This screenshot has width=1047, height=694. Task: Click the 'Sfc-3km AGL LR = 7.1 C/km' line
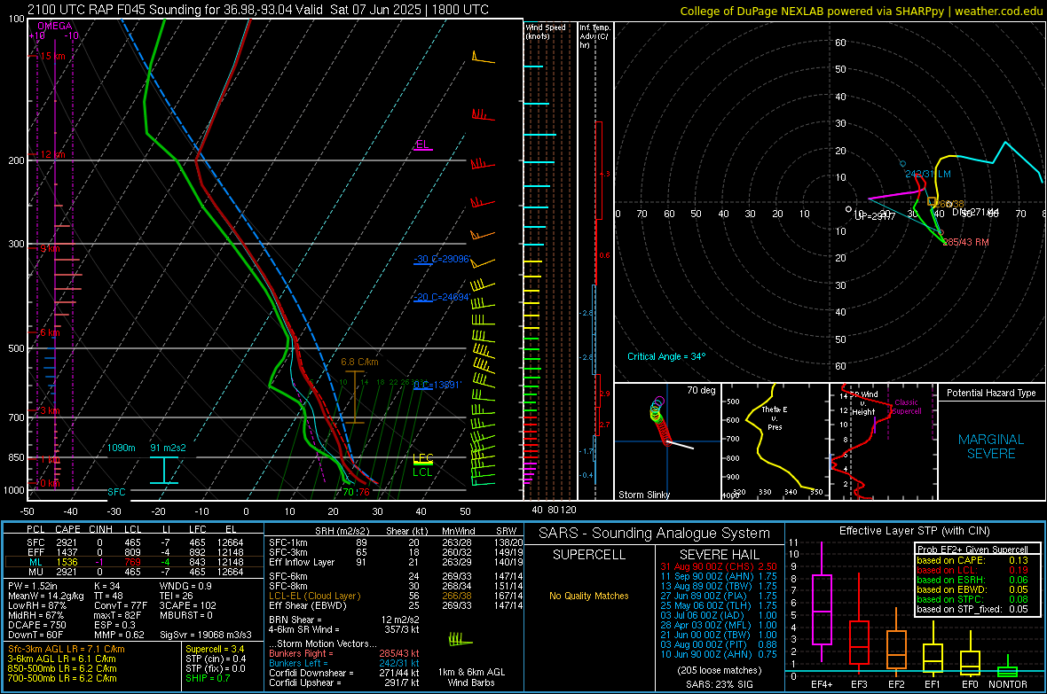pyautogui.click(x=67, y=649)
